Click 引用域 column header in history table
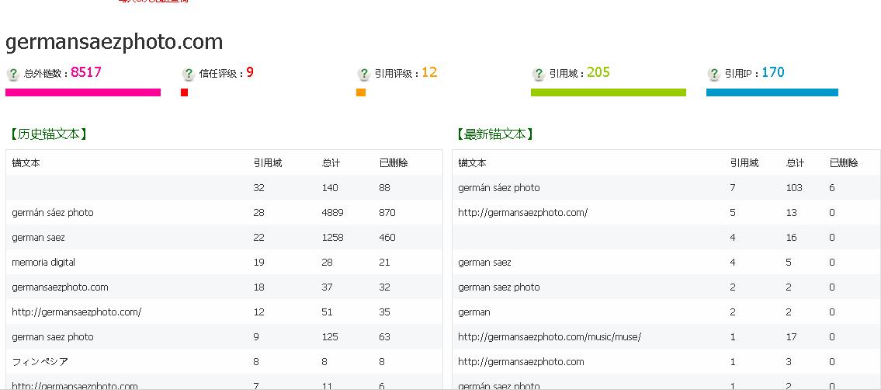Screen dimensions: 881x390 pyautogui.click(x=268, y=163)
